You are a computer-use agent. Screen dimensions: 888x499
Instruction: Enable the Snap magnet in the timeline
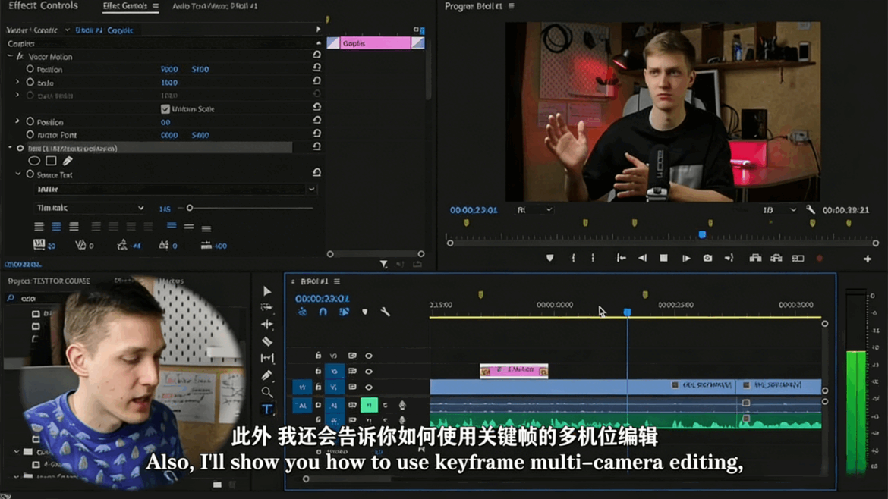point(323,312)
